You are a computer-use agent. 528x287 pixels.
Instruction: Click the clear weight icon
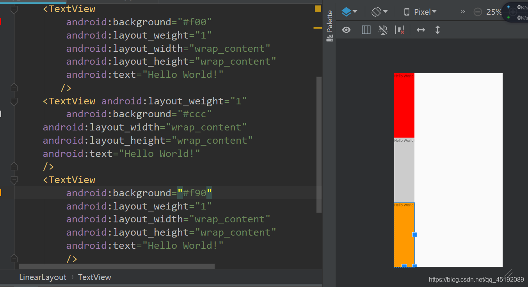[x=400, y=30]
